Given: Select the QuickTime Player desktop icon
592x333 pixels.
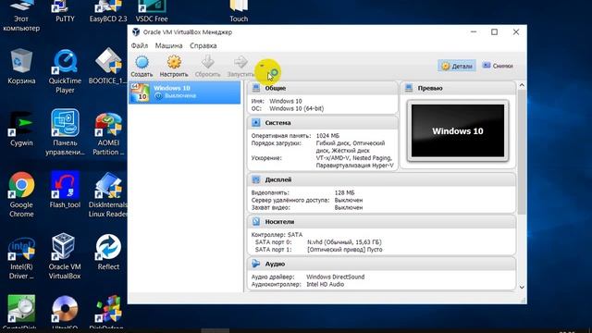Looking at the screenshot, I should click(65, 71).
